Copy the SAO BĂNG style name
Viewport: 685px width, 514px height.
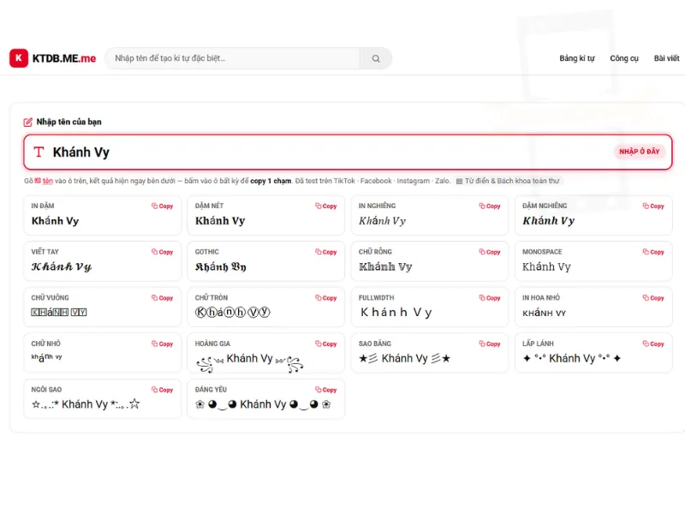pyautogui.click(x=490, y=344)
